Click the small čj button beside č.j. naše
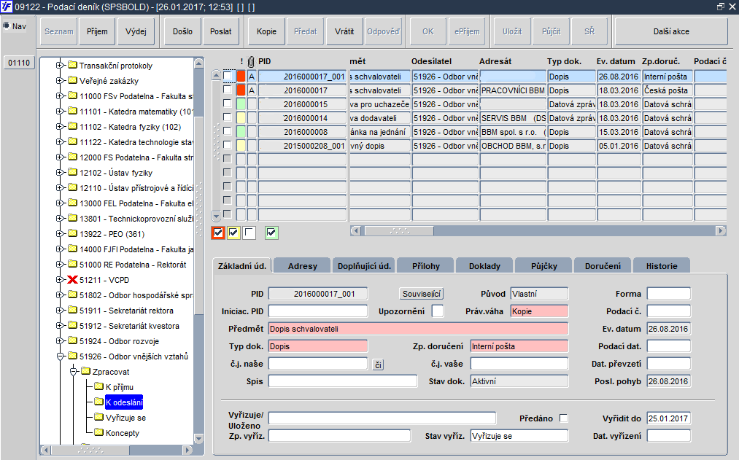739x460 pixels. pos(378,365)
